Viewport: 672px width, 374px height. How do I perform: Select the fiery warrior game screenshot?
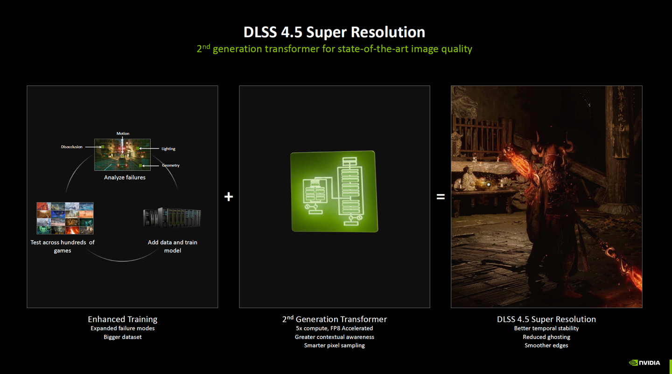click(546, 197)
